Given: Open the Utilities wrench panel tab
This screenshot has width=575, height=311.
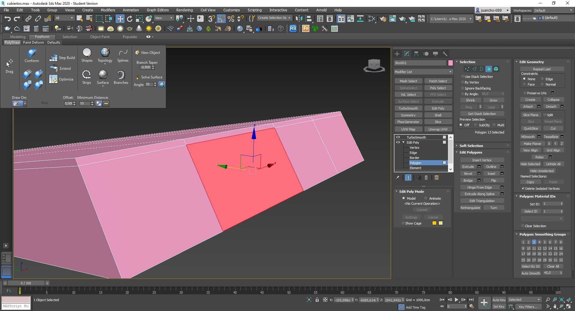Looking at the screenshot, I should pyautogui.click(x=445, y=54).
